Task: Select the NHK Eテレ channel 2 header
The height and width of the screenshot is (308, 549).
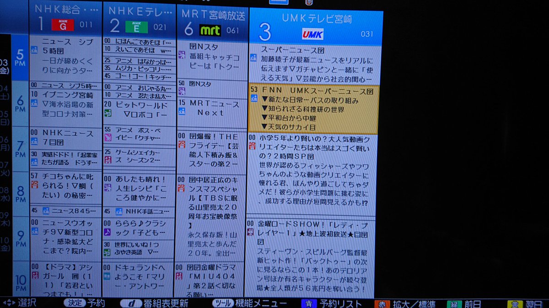Action: [139, 20]
